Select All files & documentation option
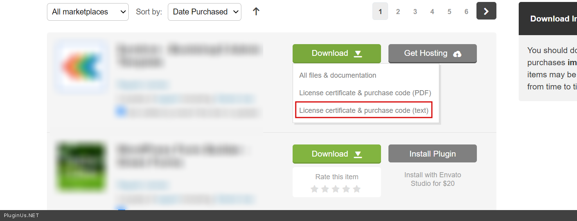This screenshot has width=577, height=221. tap(338, 75)
